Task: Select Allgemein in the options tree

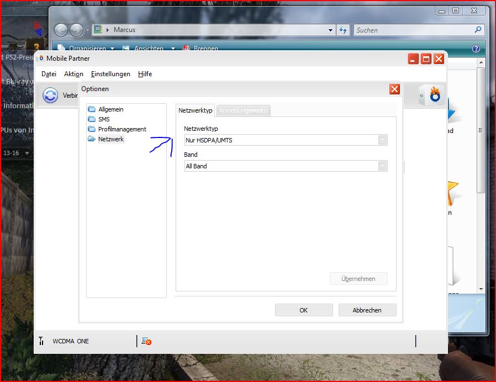Action: pyautogui.click(x=110, y=109)
